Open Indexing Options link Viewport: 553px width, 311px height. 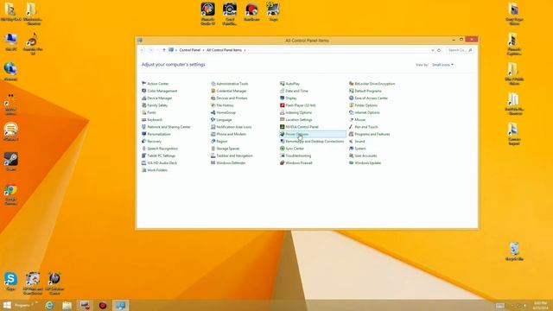pyautogui.click(x=299, y=112)
